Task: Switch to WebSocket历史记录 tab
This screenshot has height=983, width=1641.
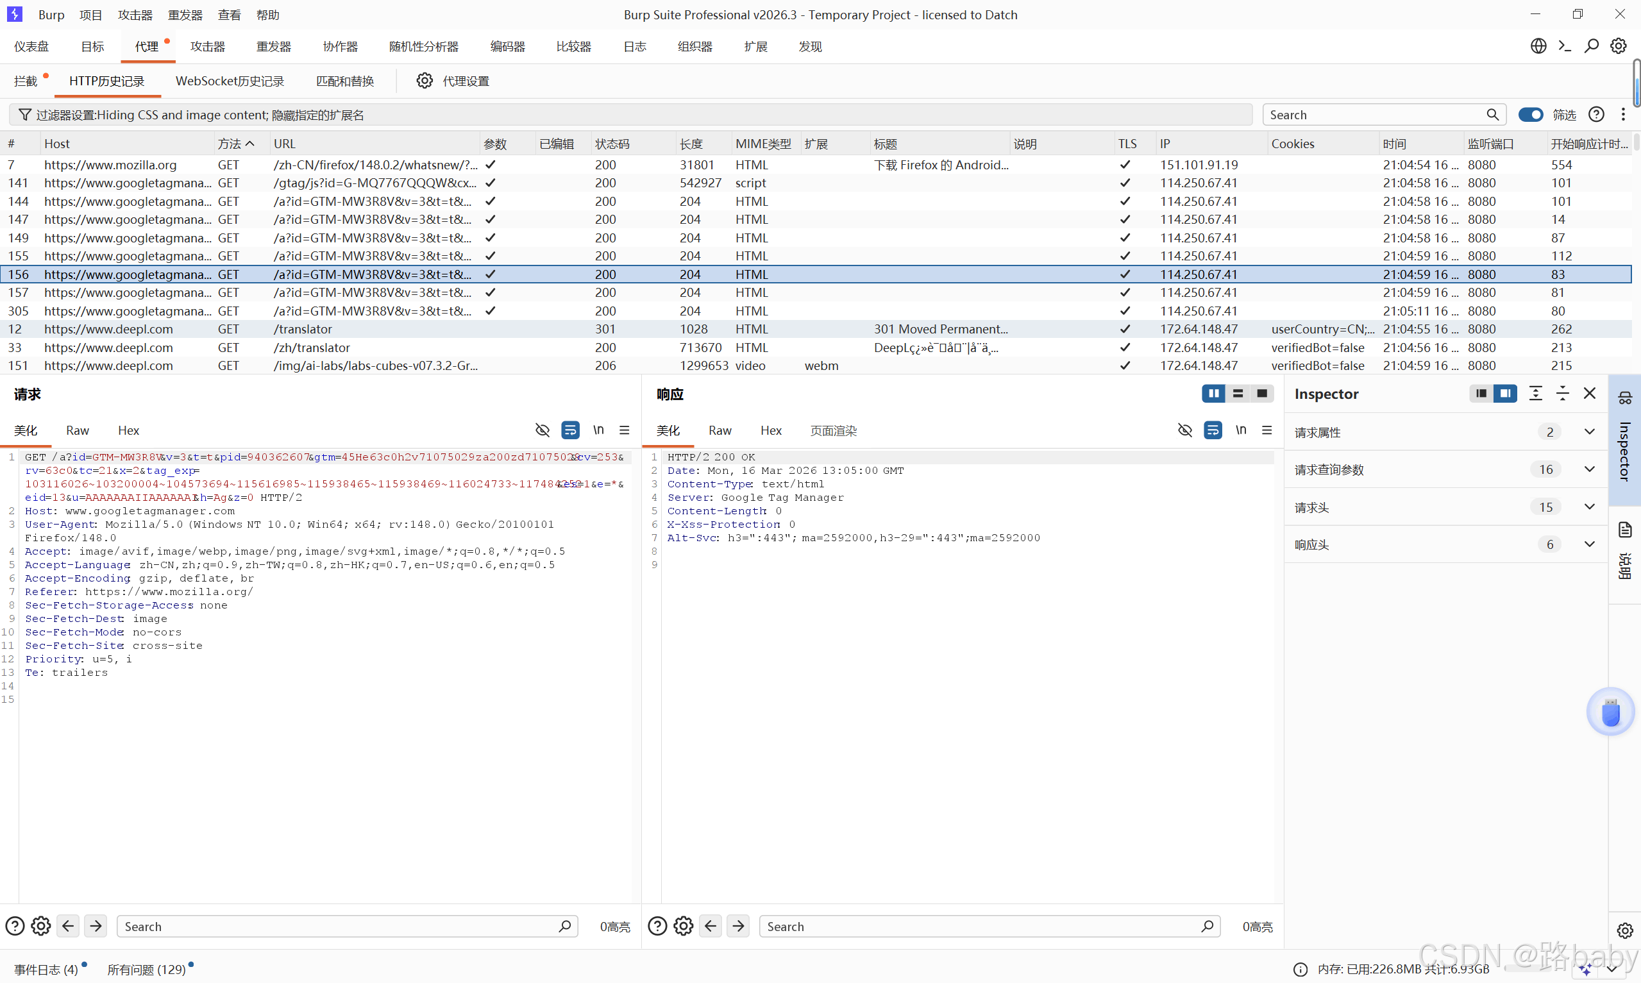Action: pyautogui.click(x=229, y=81)
